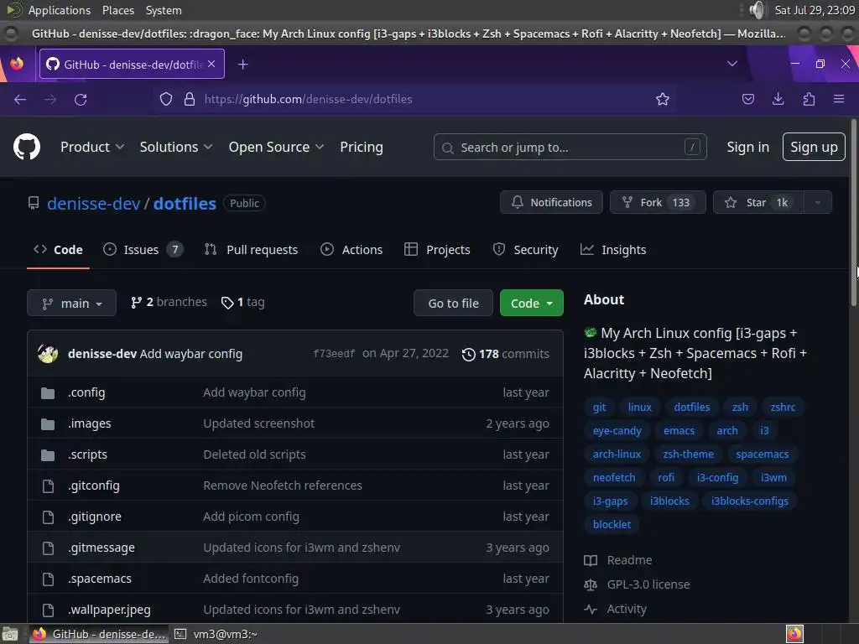
Task: Open the denisse-dev owner profile link
Action: click(x=94, y=203)
